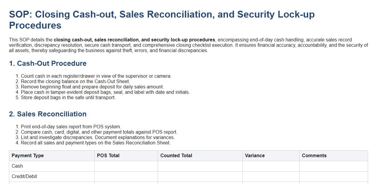Click the Counted Total column header
The height and width of the screenshot is (184, 377).
[x=176, y=156]
